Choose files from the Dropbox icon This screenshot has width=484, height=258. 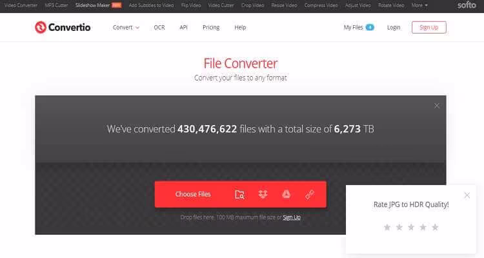click(263, 194)
